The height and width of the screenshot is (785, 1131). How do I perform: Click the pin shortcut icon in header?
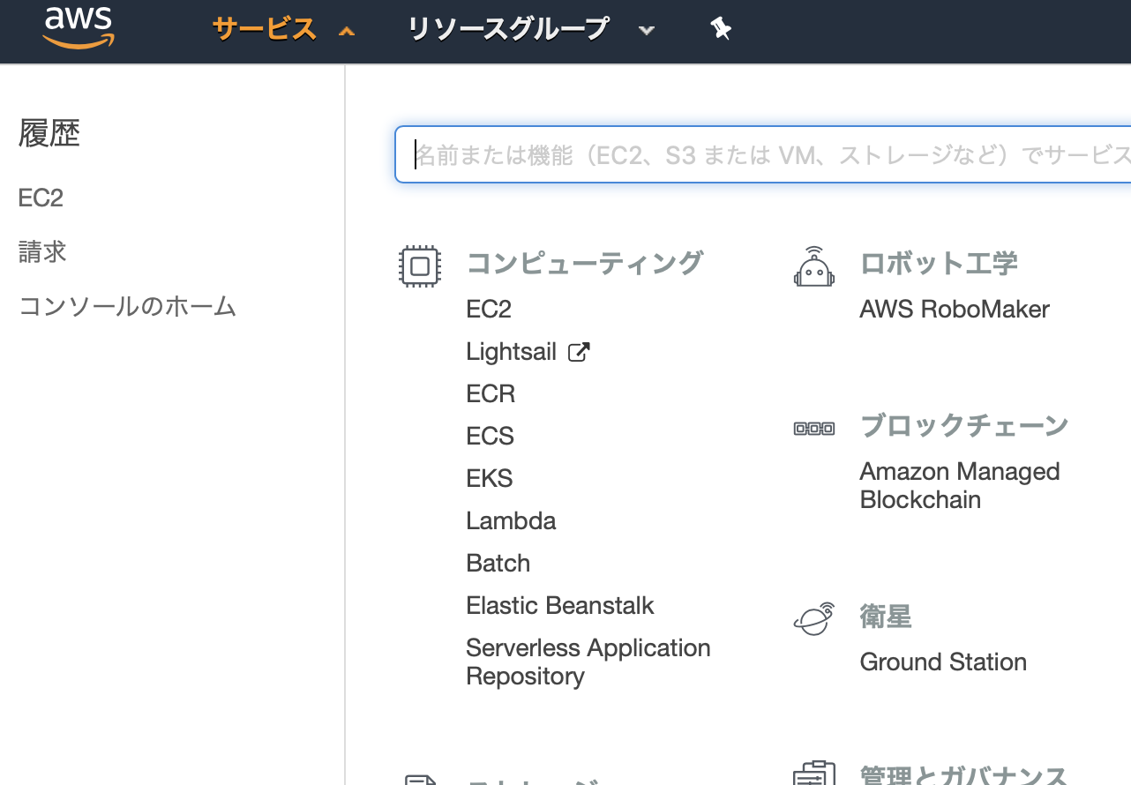pyautogui.click(x=721, y=29)
